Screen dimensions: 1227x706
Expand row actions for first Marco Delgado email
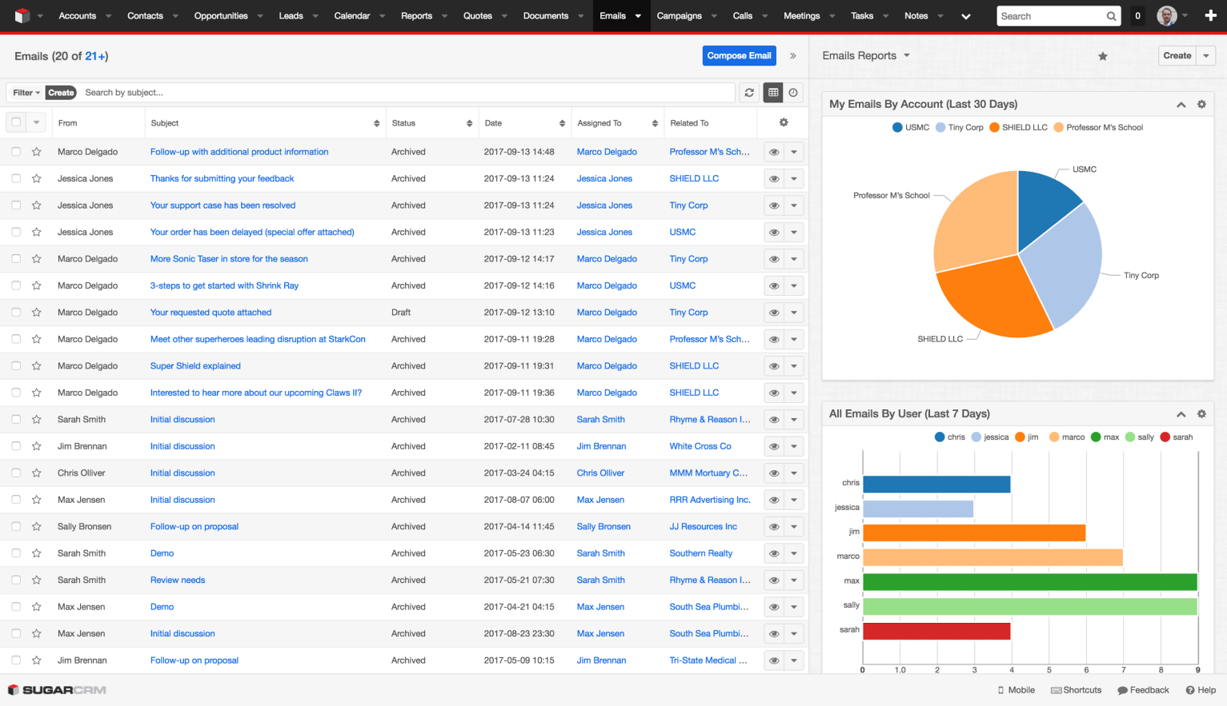(x=794, y=152)
